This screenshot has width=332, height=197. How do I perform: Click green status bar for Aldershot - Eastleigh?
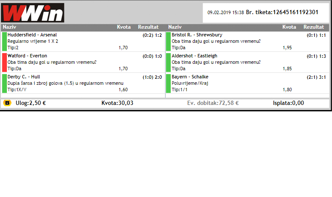pos(168,63)
